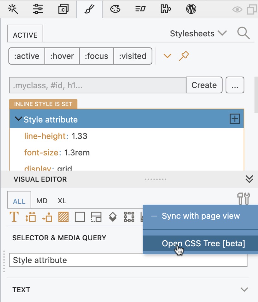Open the border square editor icon
The image size is (258, 302).
pyautogui.click(x=80, y=217)
